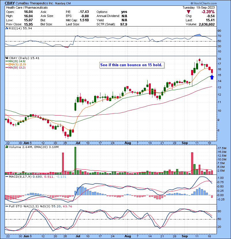Screen dimensions: 231x239
Task: Click the stochastic %D value 63.76
Action: coord(67,206)
